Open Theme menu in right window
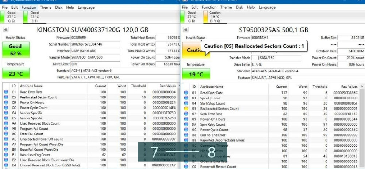 point(226,7)
